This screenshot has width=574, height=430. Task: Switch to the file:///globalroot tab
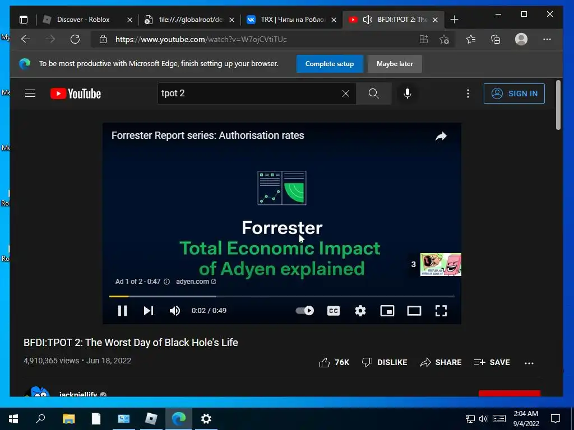click(191, 20)
